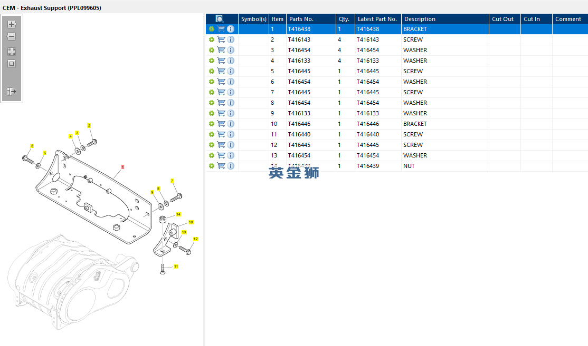Select part number T416143 in row 2
Screen dimensions: 588x346
point(299,39)
